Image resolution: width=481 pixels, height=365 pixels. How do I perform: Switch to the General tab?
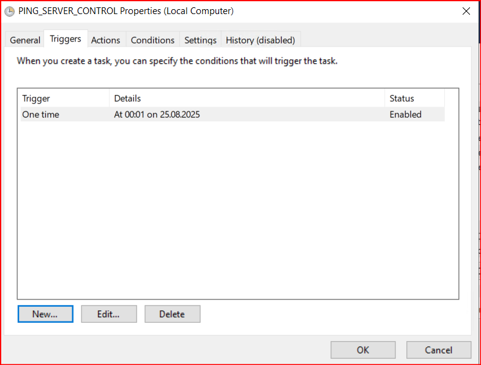pos(25,40)
